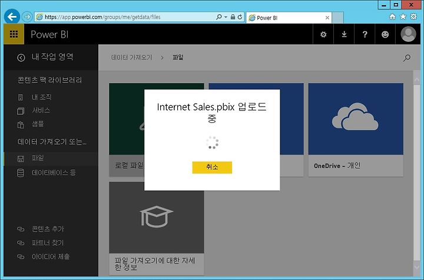Screen dimensions: 424x280
Task: Open browser favorites star icon
Action: (x=403, y=16)
